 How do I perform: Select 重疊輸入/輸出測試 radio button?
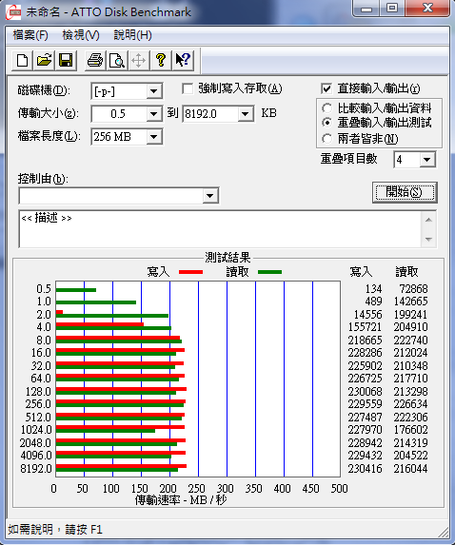click(326, 123)
